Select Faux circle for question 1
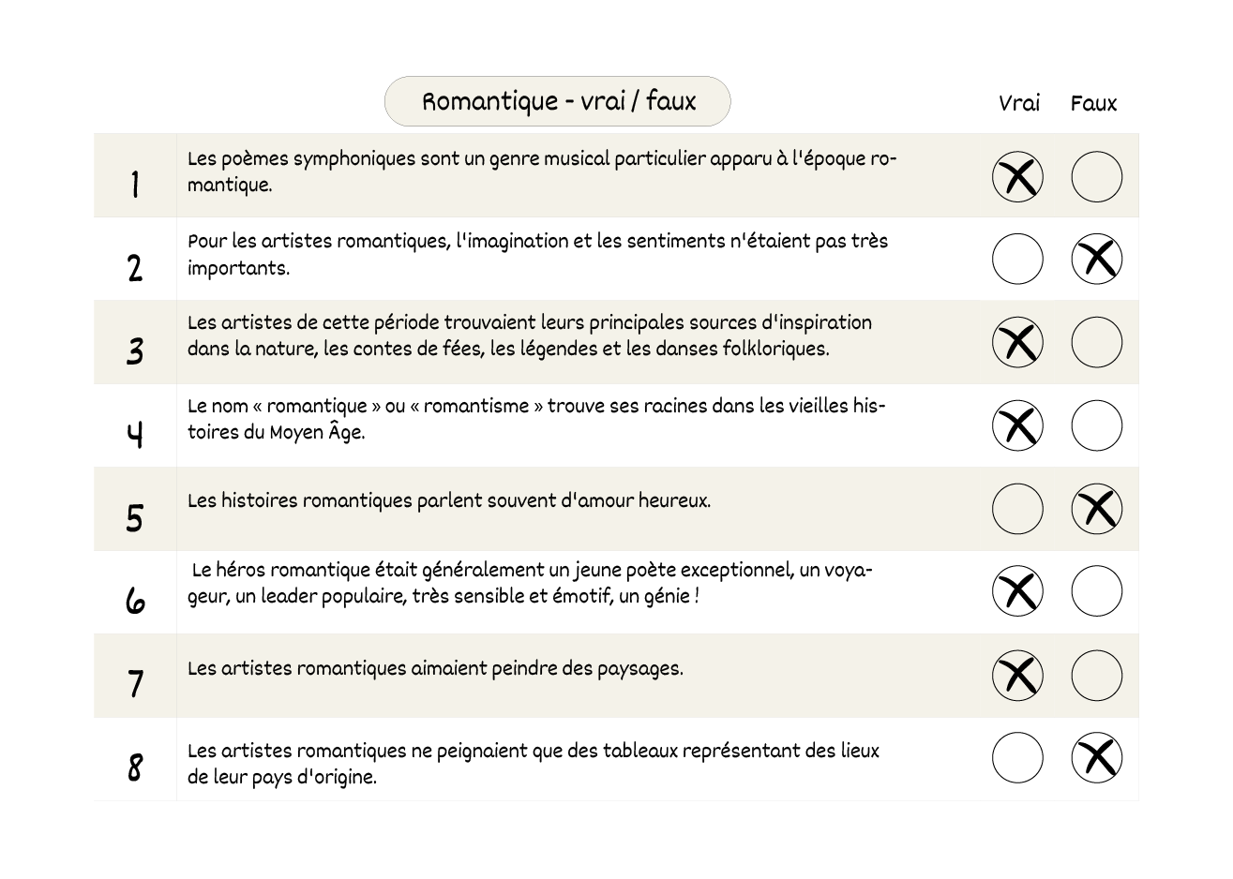This screenshot has height=879, width=1233. [x=1096, y=176]
